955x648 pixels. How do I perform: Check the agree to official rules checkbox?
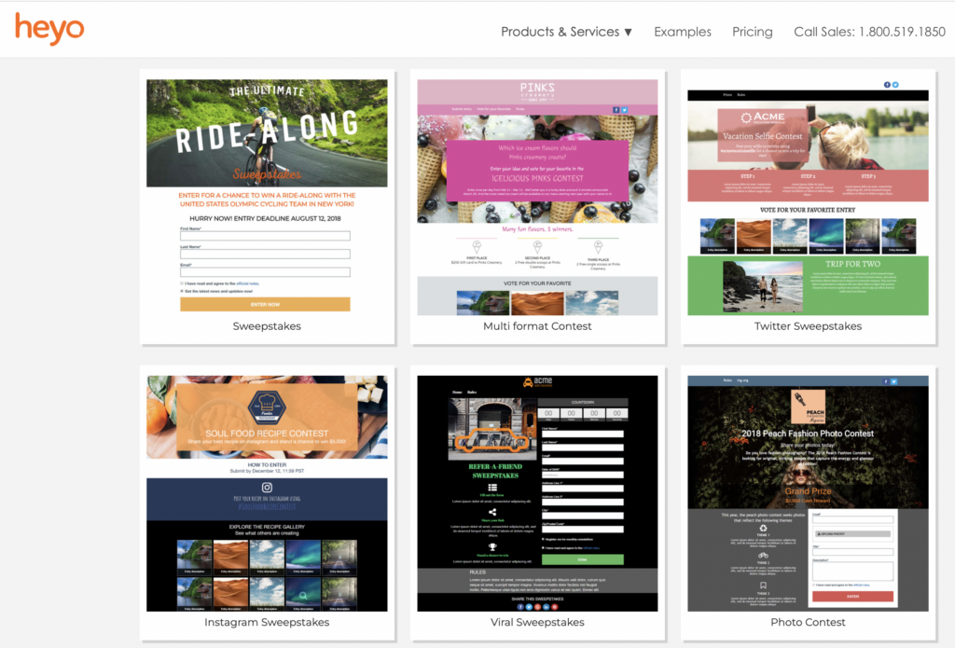click(x=182, y=283)
